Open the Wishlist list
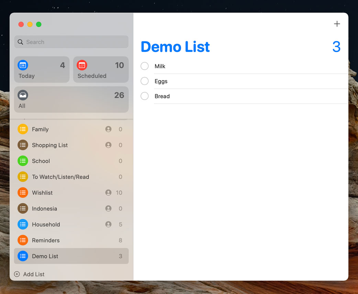 [71, 193]
